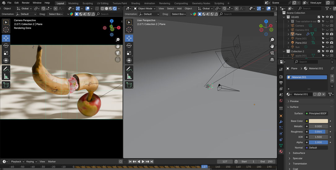
Task: Activate the Add Cube tool in the right viewport
Action: 129,85
